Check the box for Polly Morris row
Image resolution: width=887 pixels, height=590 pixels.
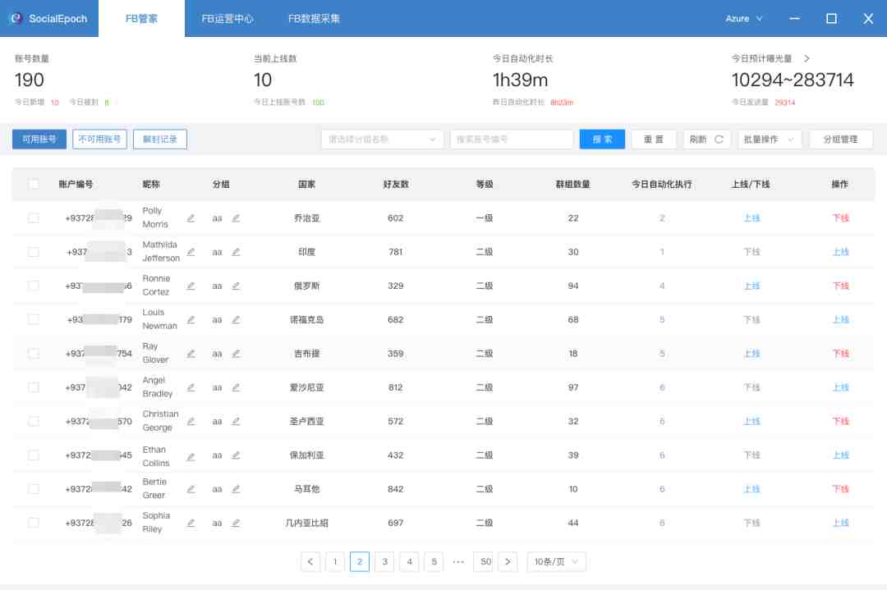coord(34,218)
